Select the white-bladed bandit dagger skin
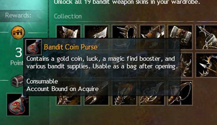This screenshot has height=125, width=217. pos(96,32)
